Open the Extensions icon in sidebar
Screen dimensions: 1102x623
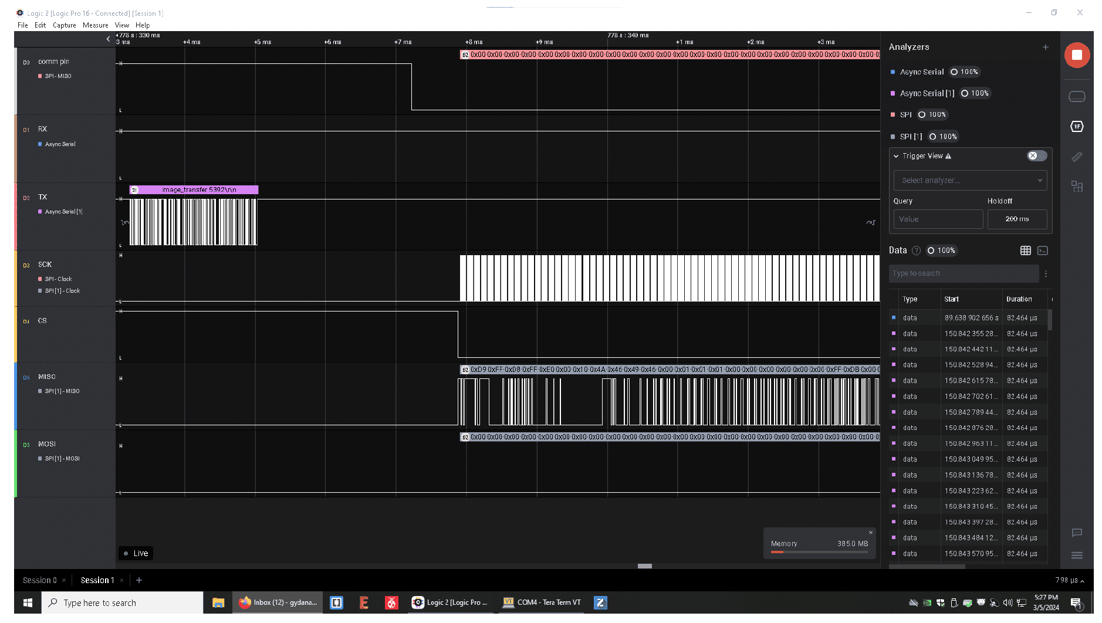tap(1077, 187)
